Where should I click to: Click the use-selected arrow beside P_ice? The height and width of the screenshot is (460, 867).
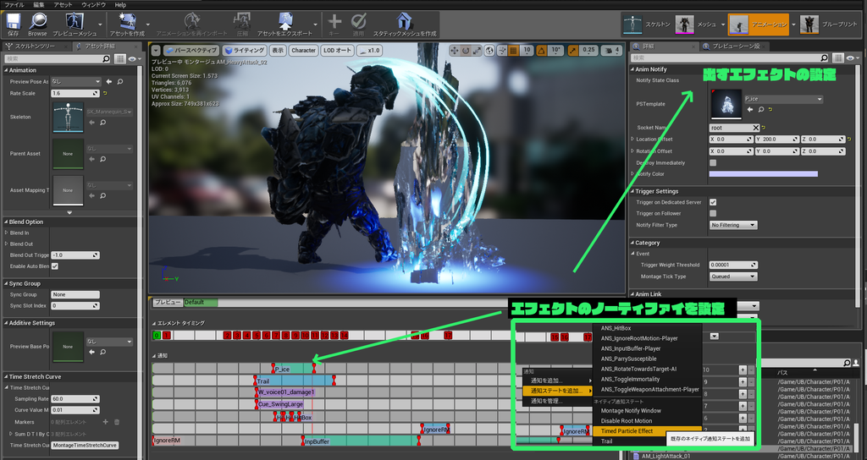tap(750, 109)
